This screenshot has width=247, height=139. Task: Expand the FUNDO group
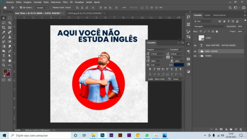[x=199, y=56]
